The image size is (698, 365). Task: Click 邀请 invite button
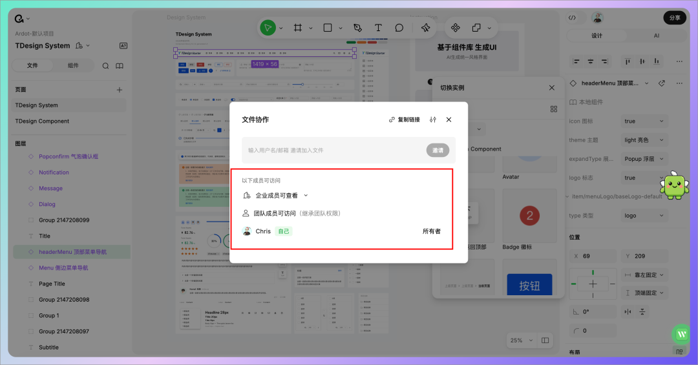coord(438,151)
